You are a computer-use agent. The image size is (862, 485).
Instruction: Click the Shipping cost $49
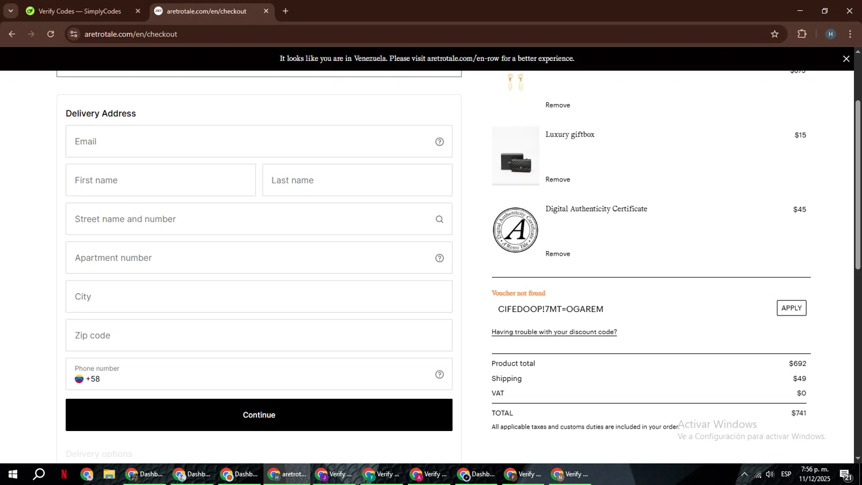[799, 379]
